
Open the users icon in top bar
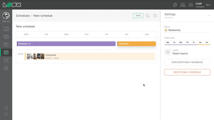(183, 5)
